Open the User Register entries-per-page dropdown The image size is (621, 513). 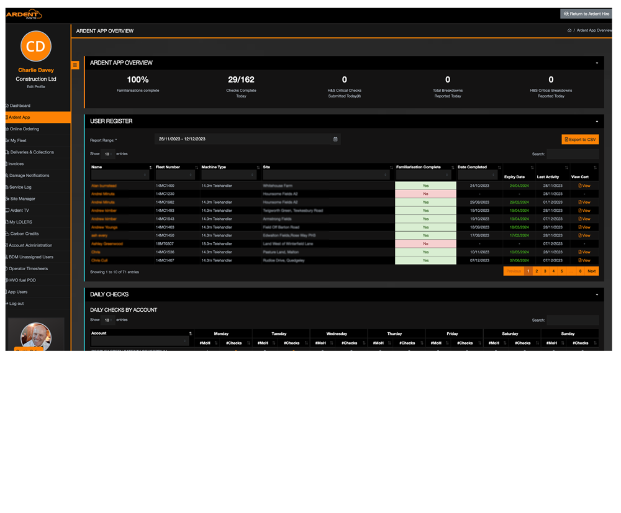click(108, 154)
